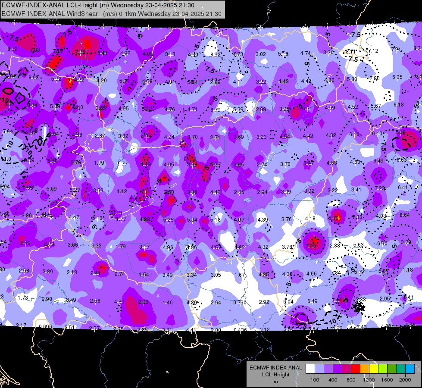This screenshot has height=388, width=422.
Task: Click the wind shear value 9.59
Action: (x=29, y=160)
